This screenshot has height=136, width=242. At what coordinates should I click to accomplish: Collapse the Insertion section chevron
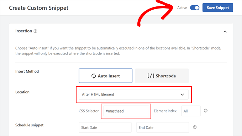click(225, 32)
